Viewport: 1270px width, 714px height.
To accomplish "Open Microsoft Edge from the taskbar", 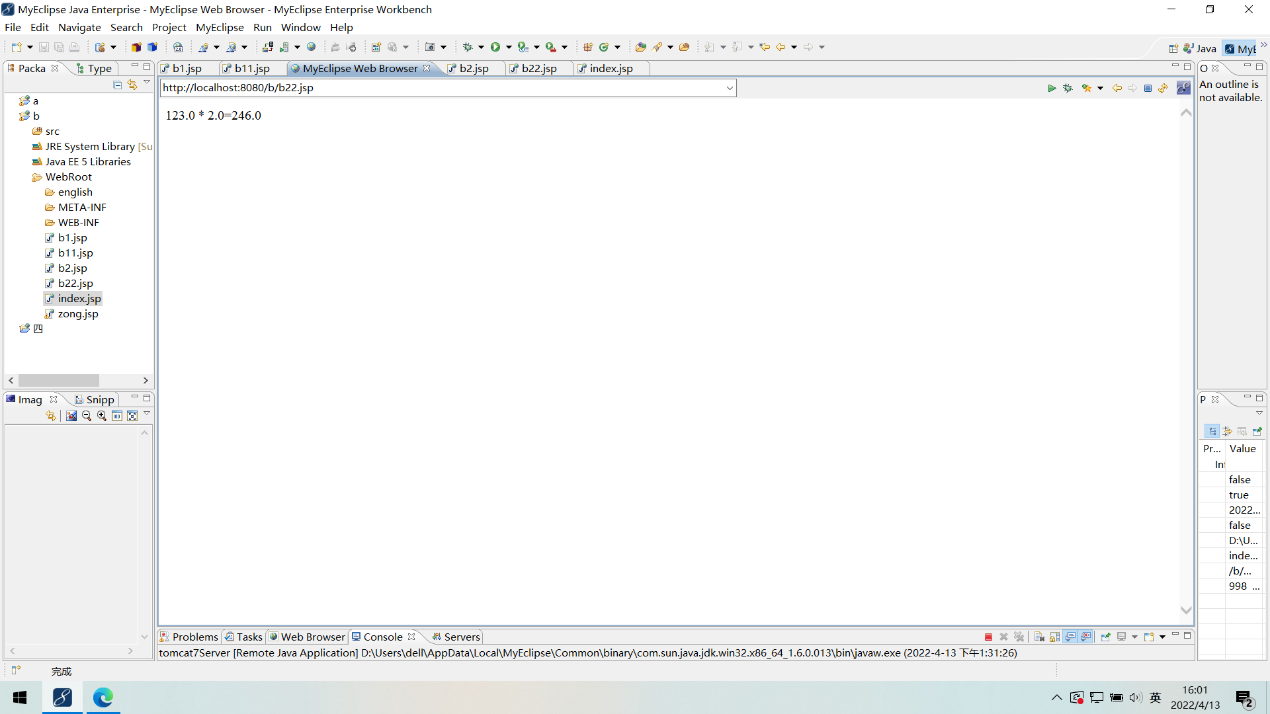I will click(x=103, y=697).
